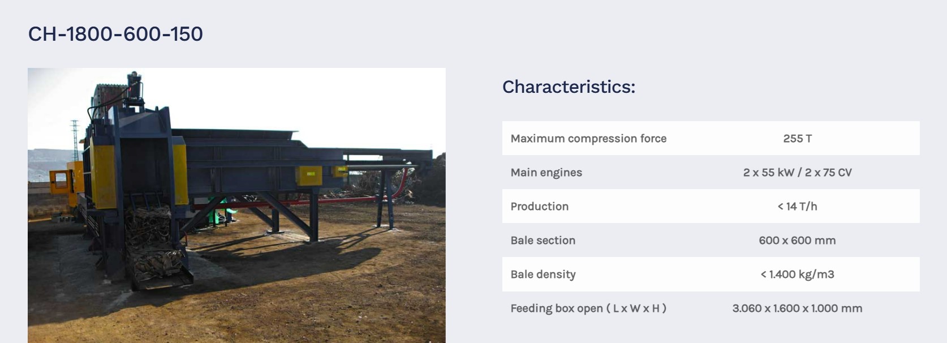Select the Bale section label
This screenshot has height=343, width=947.
click(x=543, y=241)
